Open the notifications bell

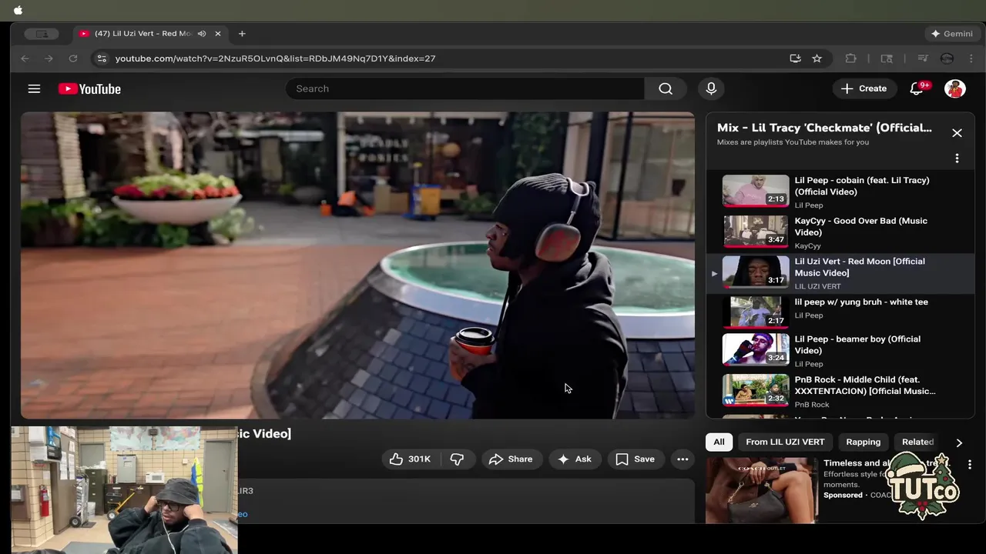pyautogui.click(x=917, y=88)
